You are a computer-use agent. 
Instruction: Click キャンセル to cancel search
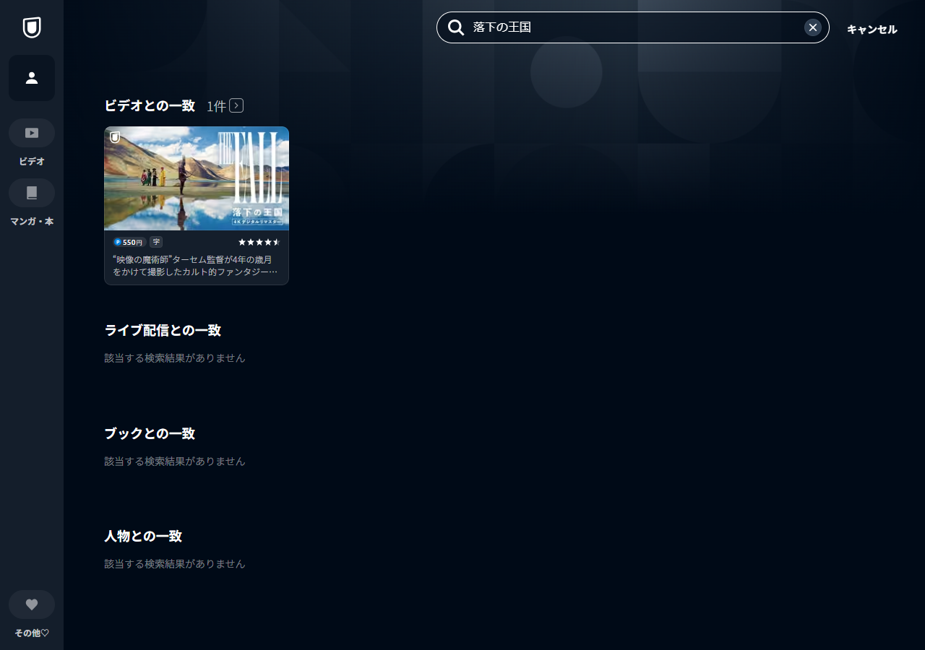[872, 30]
